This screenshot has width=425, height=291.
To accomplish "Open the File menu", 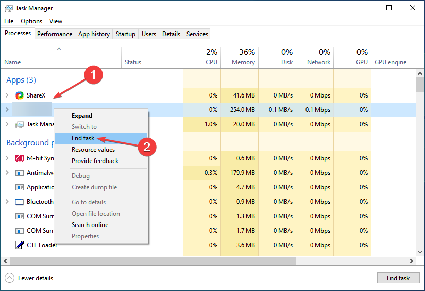I will coord(9,21).
